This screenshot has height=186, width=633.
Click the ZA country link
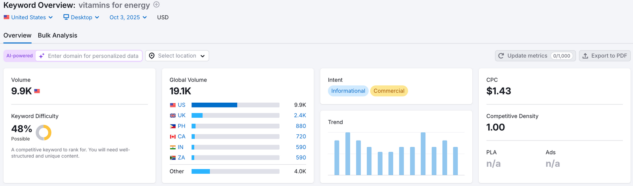181,158
